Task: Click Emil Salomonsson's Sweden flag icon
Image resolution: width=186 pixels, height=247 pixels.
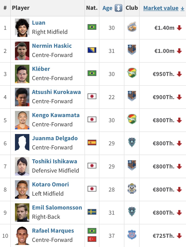Action: [x=92, y=212]
